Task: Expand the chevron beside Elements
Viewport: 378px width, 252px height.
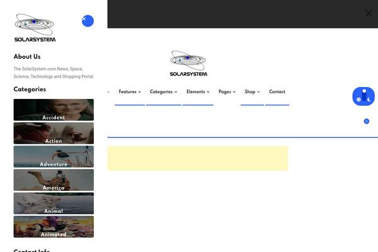Action: (208, 92)
